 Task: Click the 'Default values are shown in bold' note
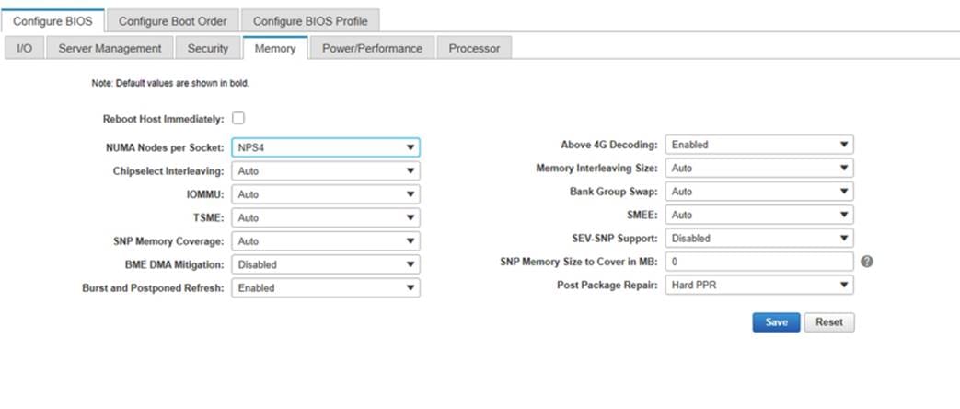point(170,83)
